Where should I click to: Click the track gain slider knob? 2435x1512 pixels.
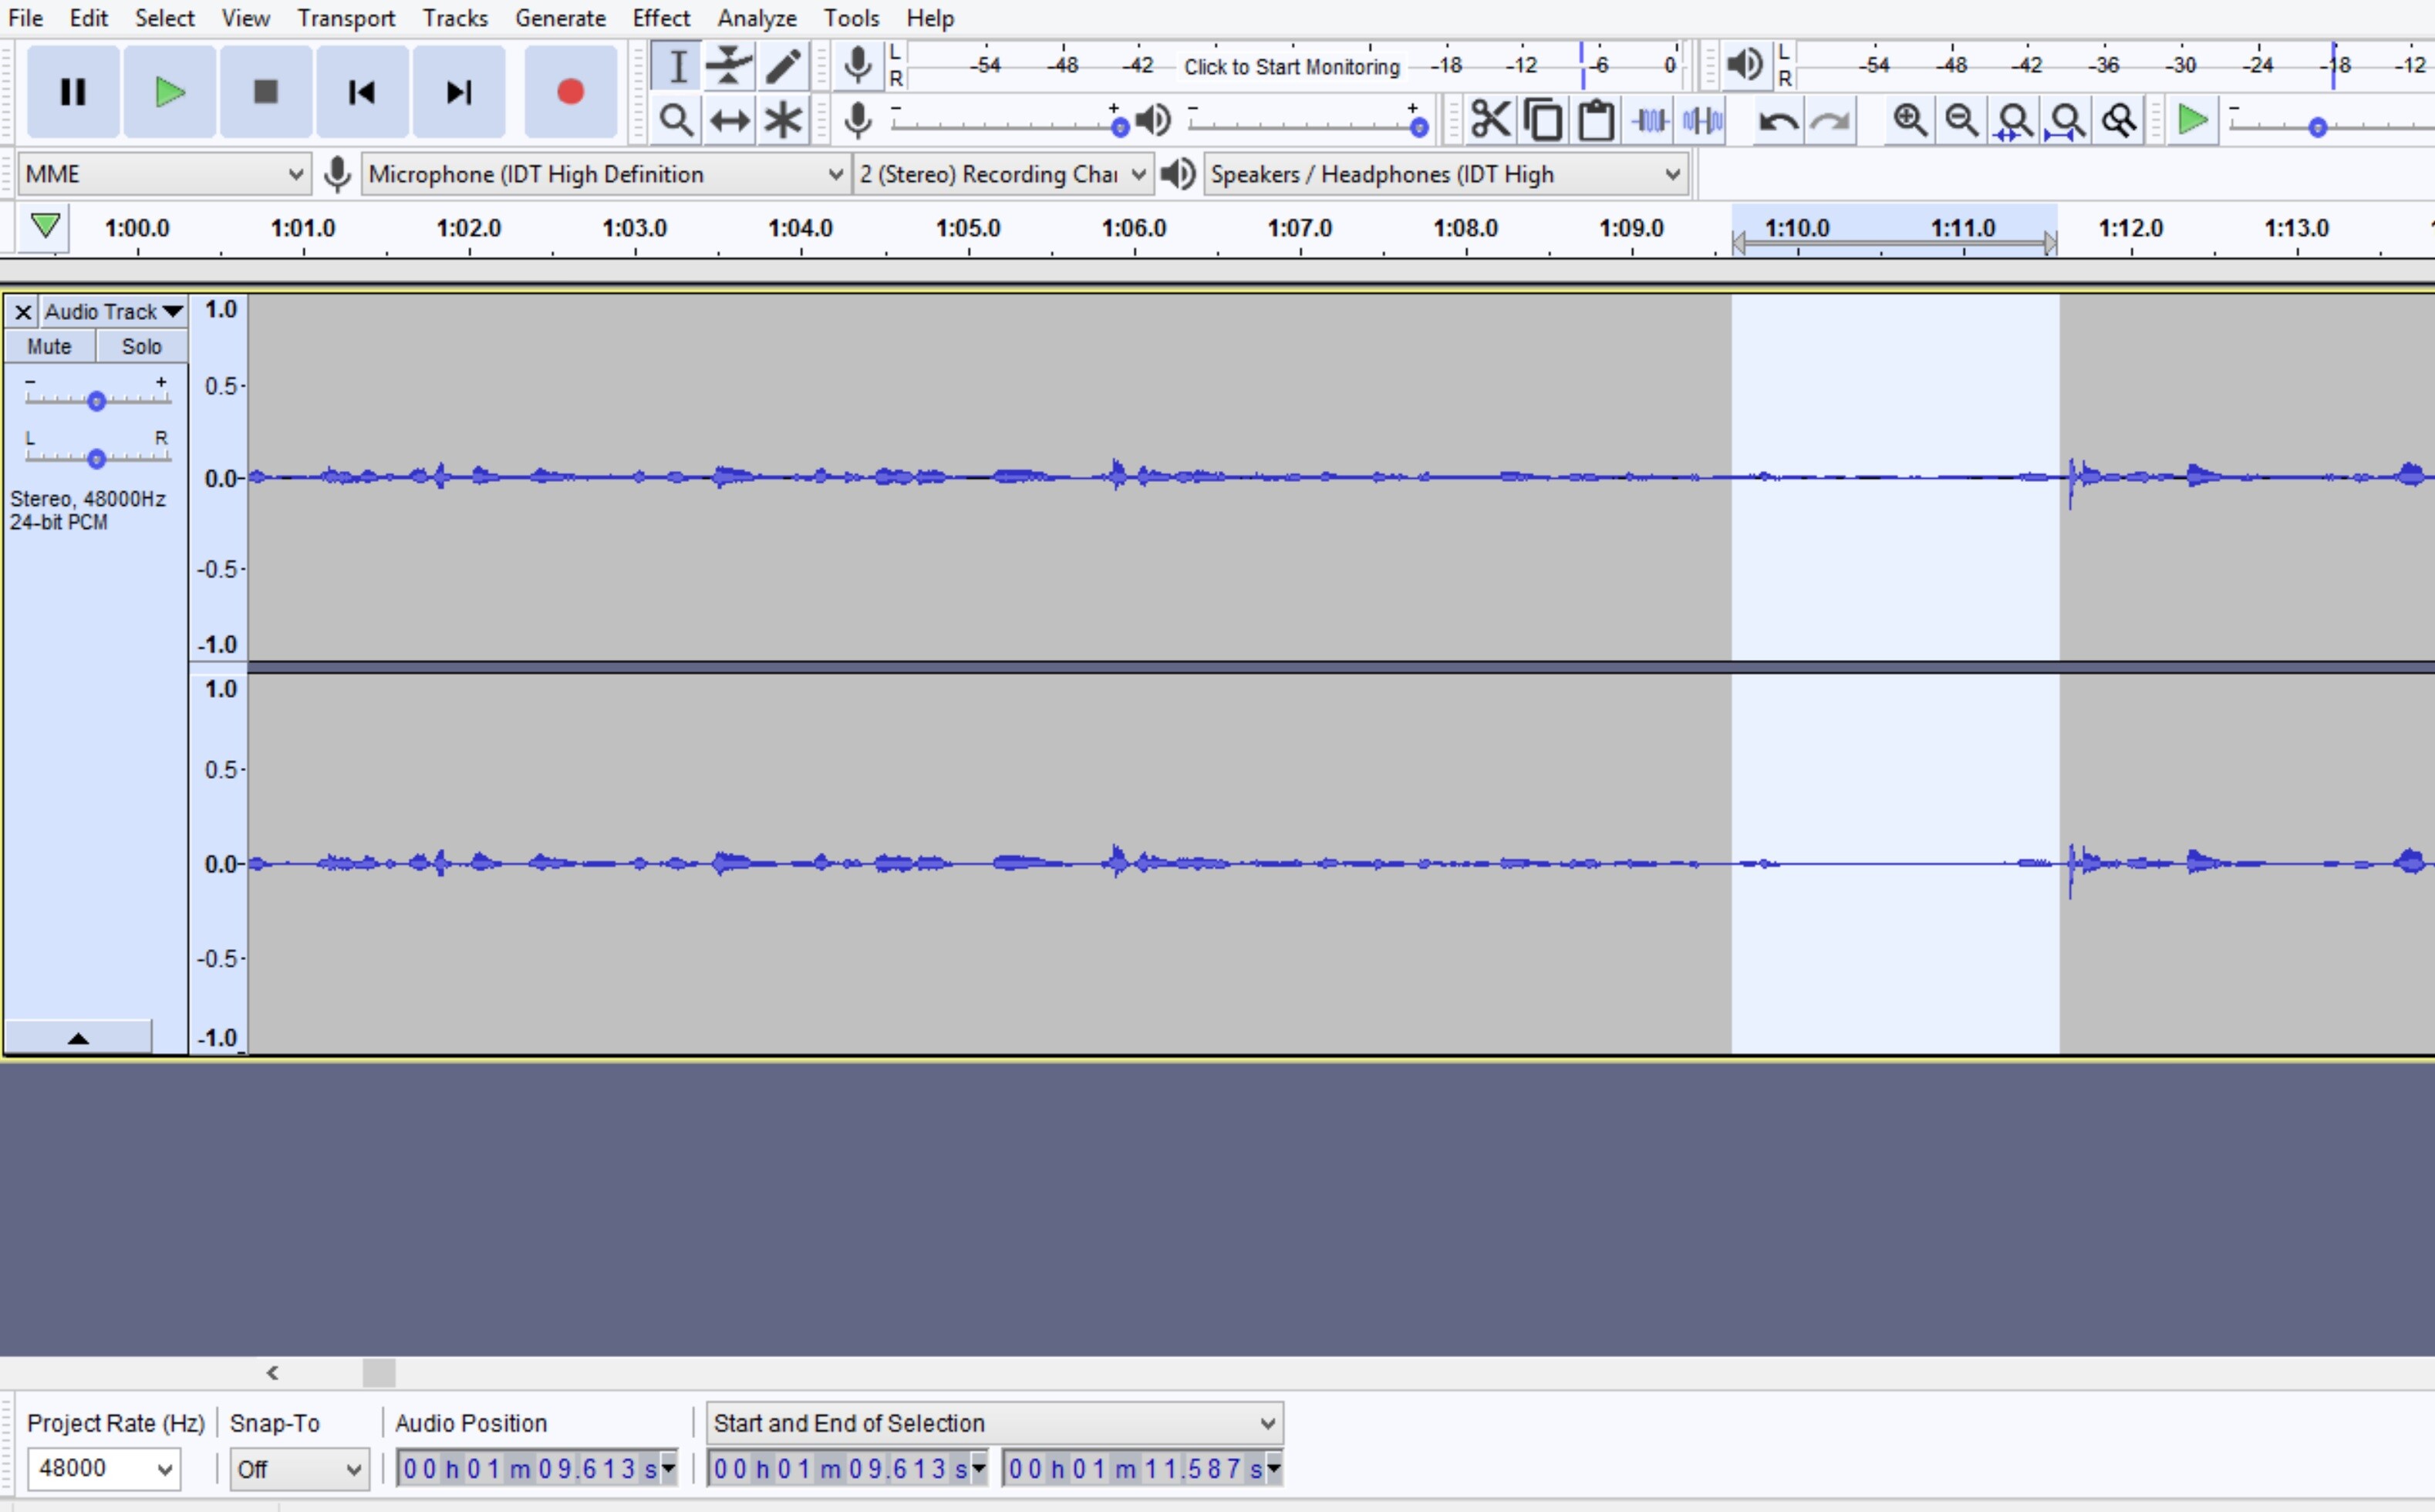tap(96, 401)
